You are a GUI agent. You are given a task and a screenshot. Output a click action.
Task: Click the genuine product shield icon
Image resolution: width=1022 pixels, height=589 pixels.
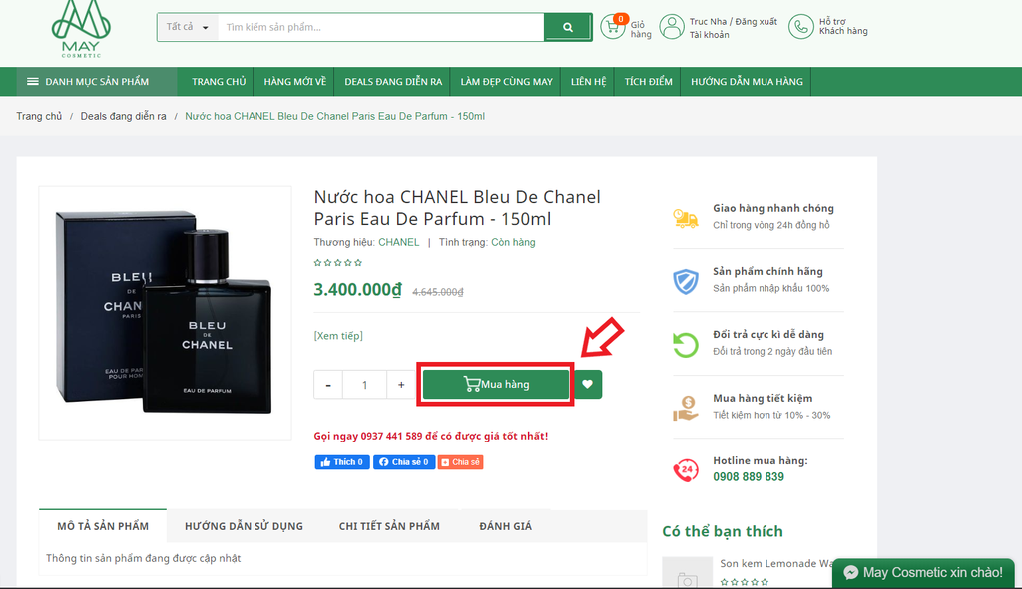click(x=685, y=281)
